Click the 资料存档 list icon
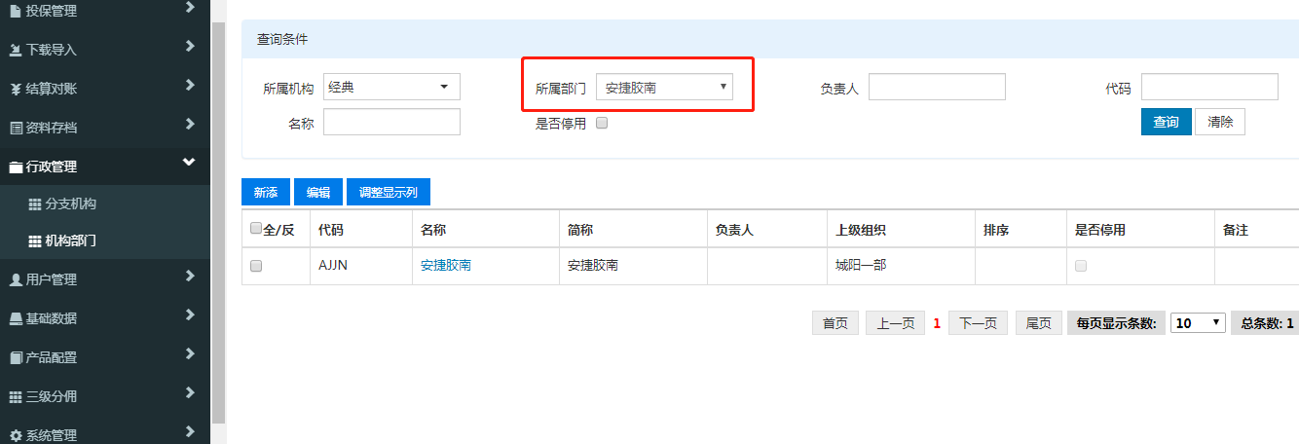1299x444 pixels. click(15, 128)
